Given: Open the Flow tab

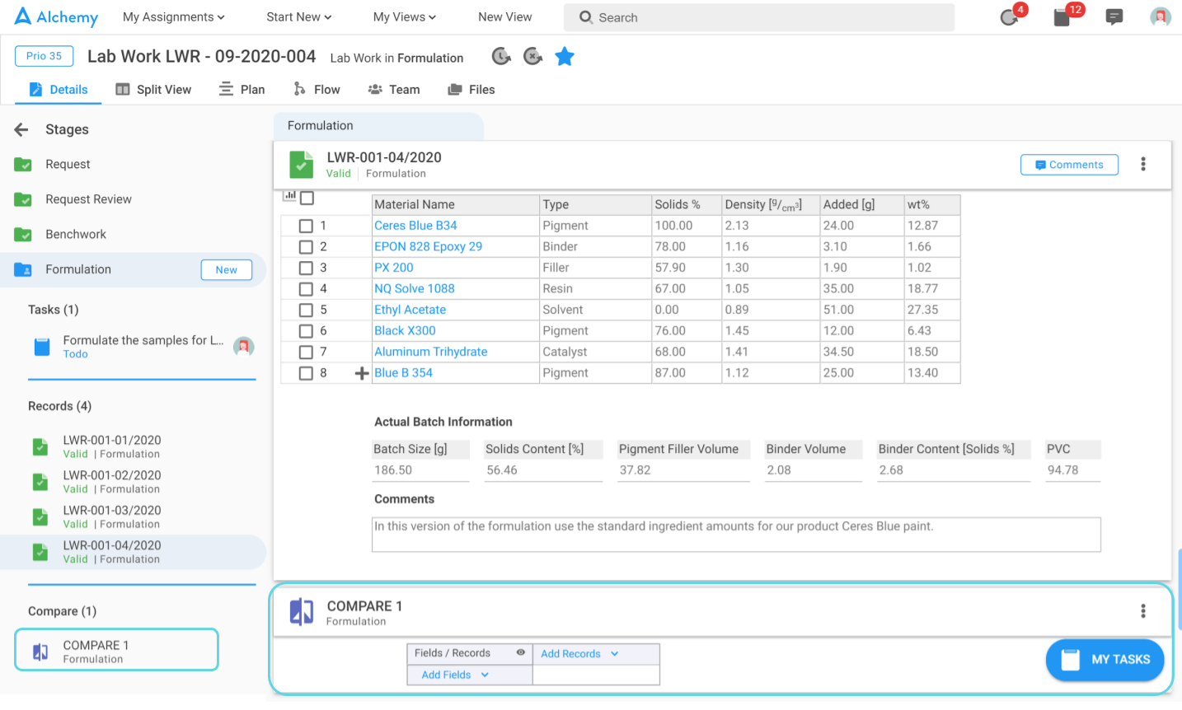Looking at the screenshot, I should coord(317,90).
